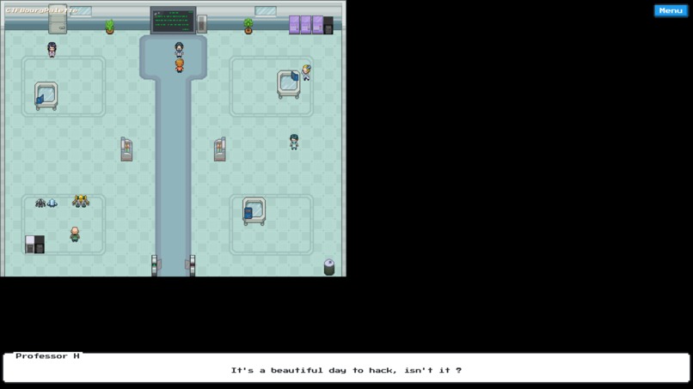Inspect the right capsule pod beside walkway

tap(219, 149)
